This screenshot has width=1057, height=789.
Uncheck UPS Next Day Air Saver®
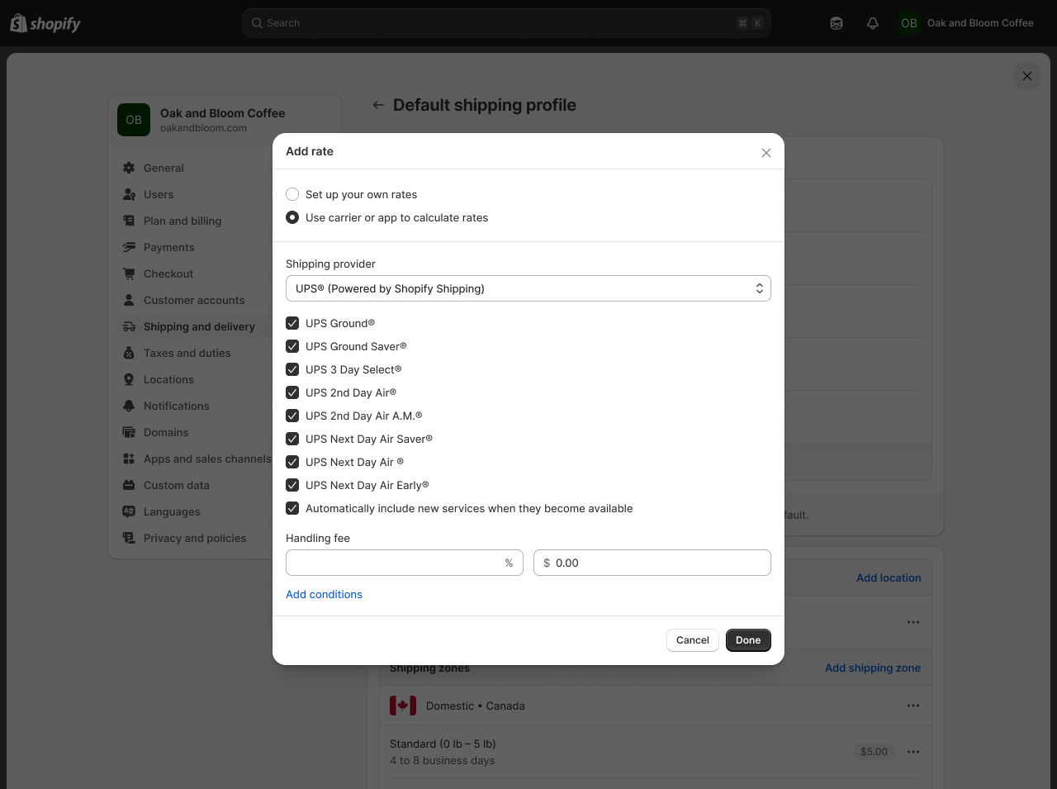(x=292, y=439)
